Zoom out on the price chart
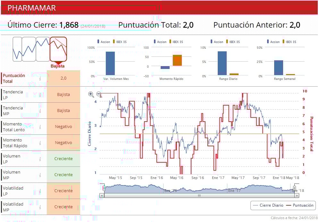 [x=99, y=94]
